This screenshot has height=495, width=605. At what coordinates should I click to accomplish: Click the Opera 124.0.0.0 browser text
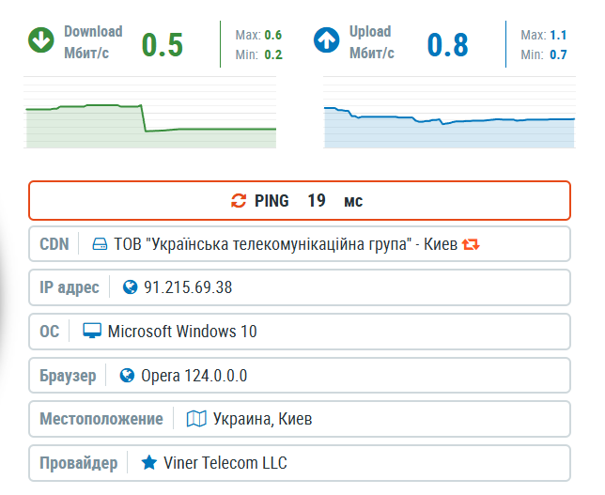(194, 376)
